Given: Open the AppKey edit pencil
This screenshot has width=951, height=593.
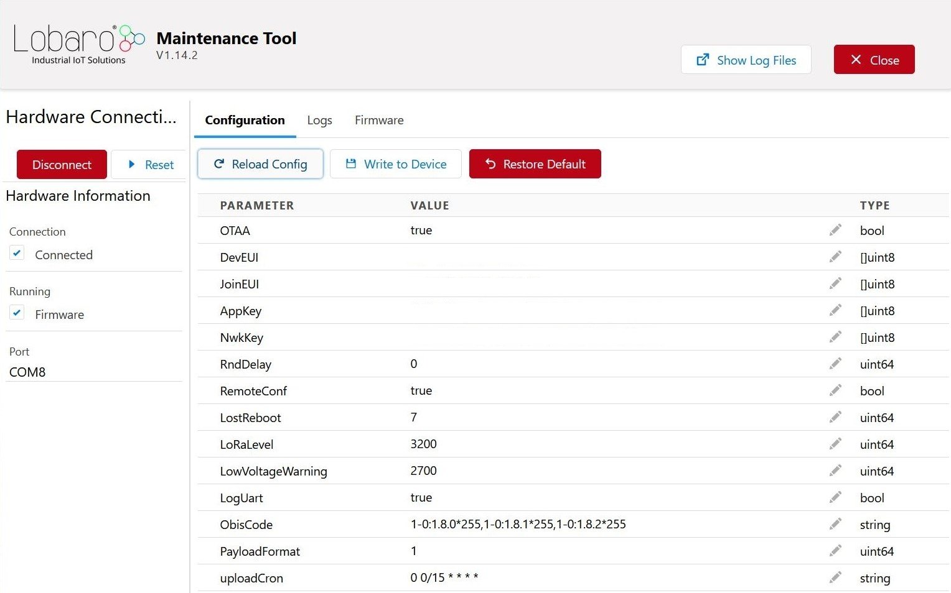Looking at the screenshot, I should point(835,310).
